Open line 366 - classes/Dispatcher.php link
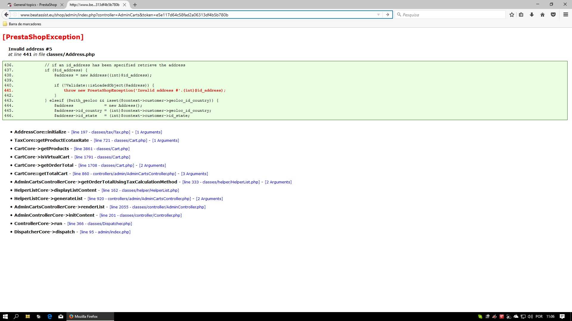572x321 pixels. pos(100,224)
